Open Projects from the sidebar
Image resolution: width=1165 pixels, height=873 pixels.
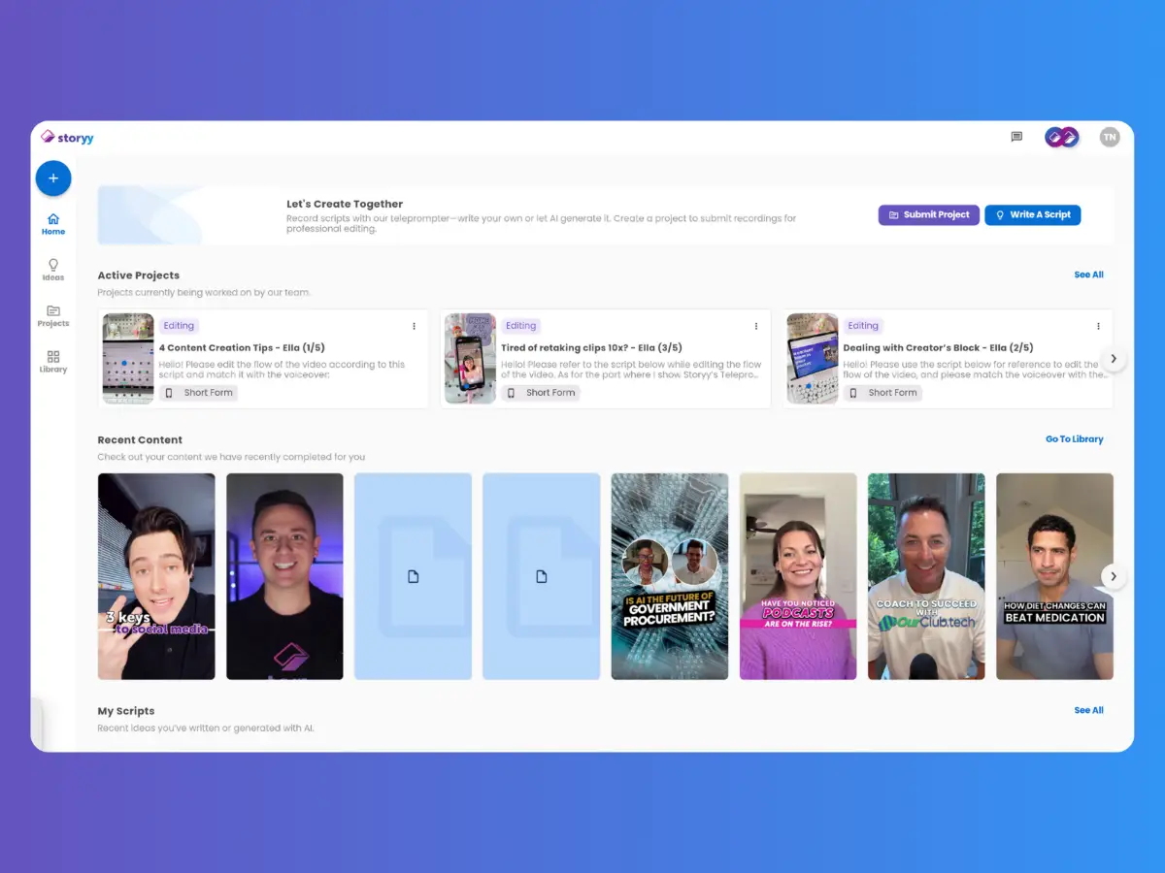tap(53, 315)
